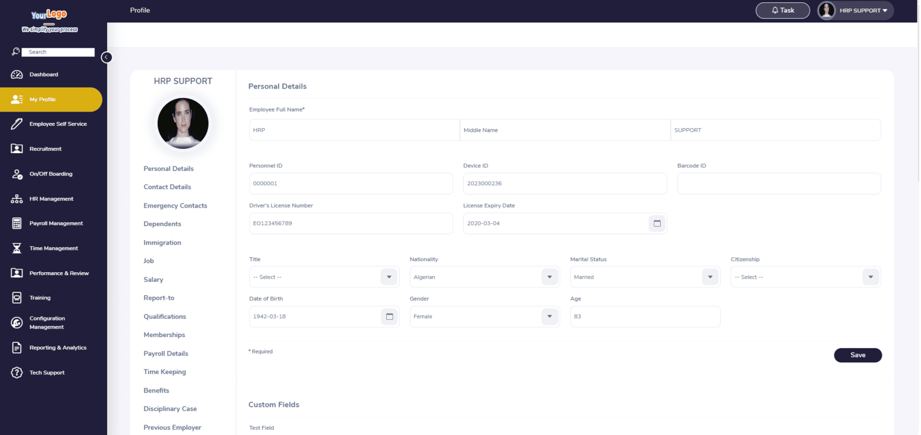Click the Time Management hourglass icon

coord(17,249)
